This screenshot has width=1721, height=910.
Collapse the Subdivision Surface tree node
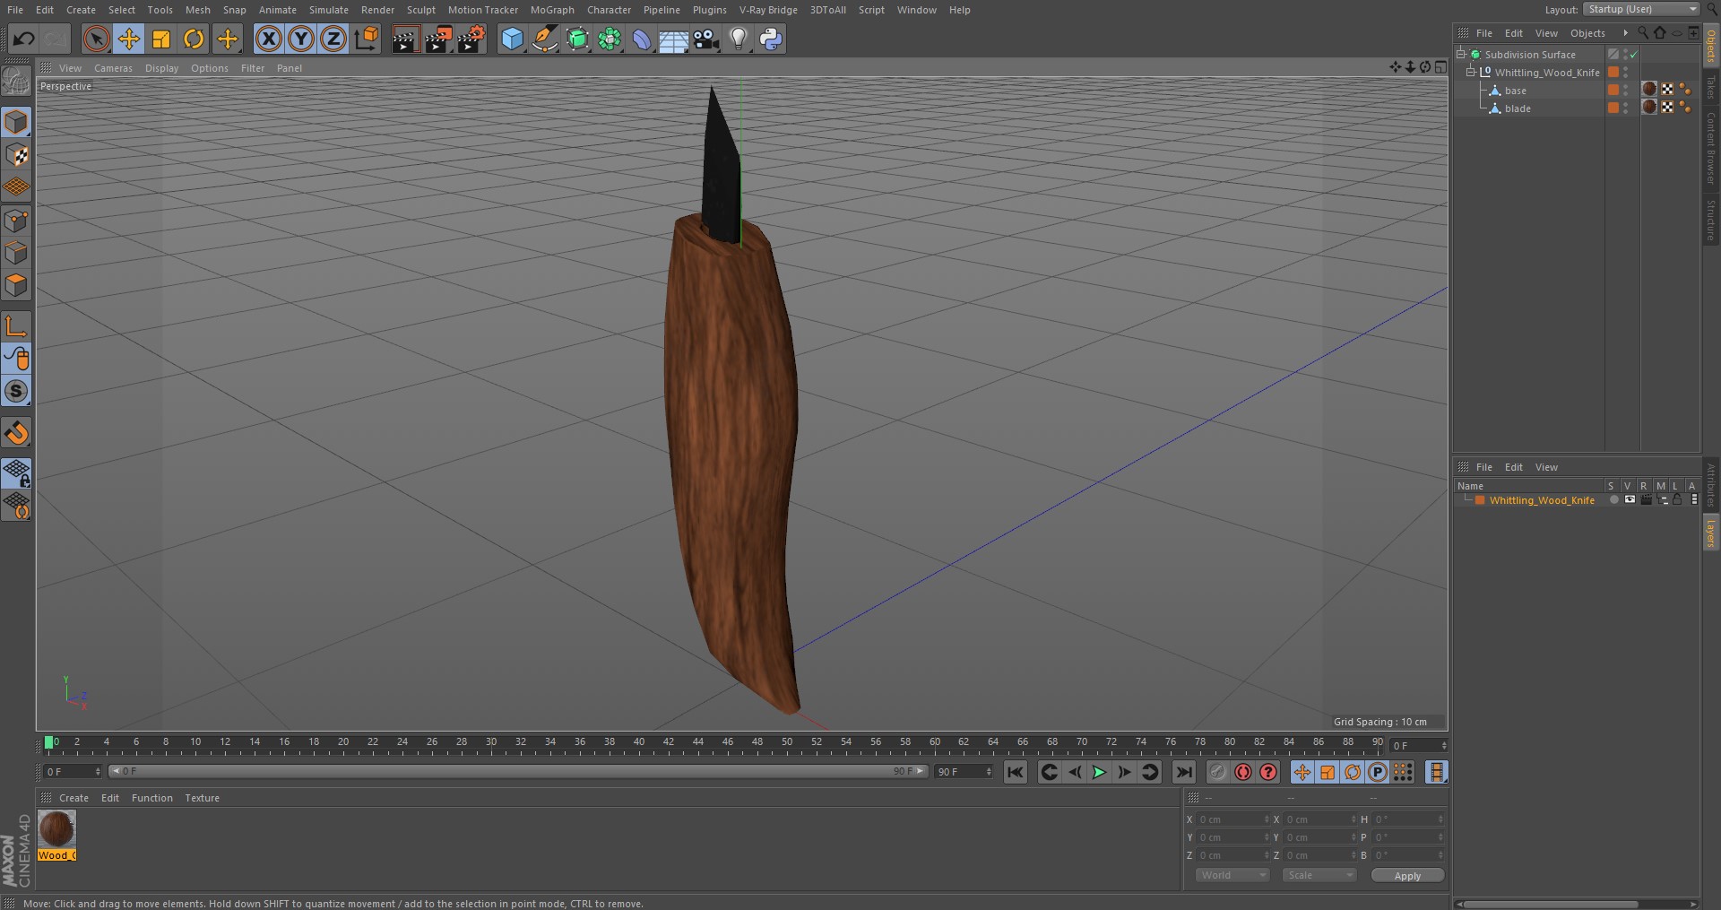pos(1461,54)
